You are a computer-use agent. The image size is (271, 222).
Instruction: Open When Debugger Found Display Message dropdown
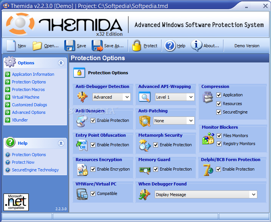(206, 195)
